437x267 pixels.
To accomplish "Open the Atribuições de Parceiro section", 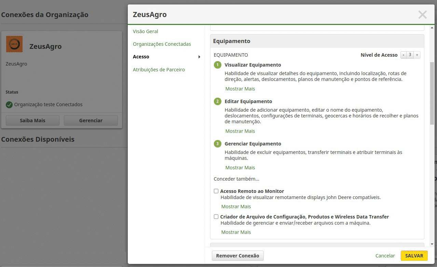I will coord(159,70).
